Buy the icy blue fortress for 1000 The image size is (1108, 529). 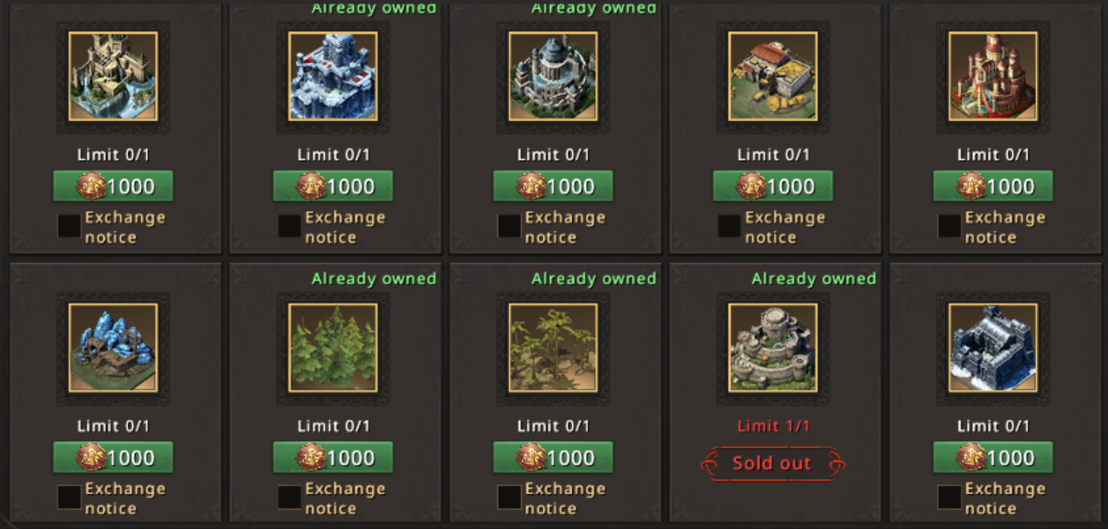333,186
